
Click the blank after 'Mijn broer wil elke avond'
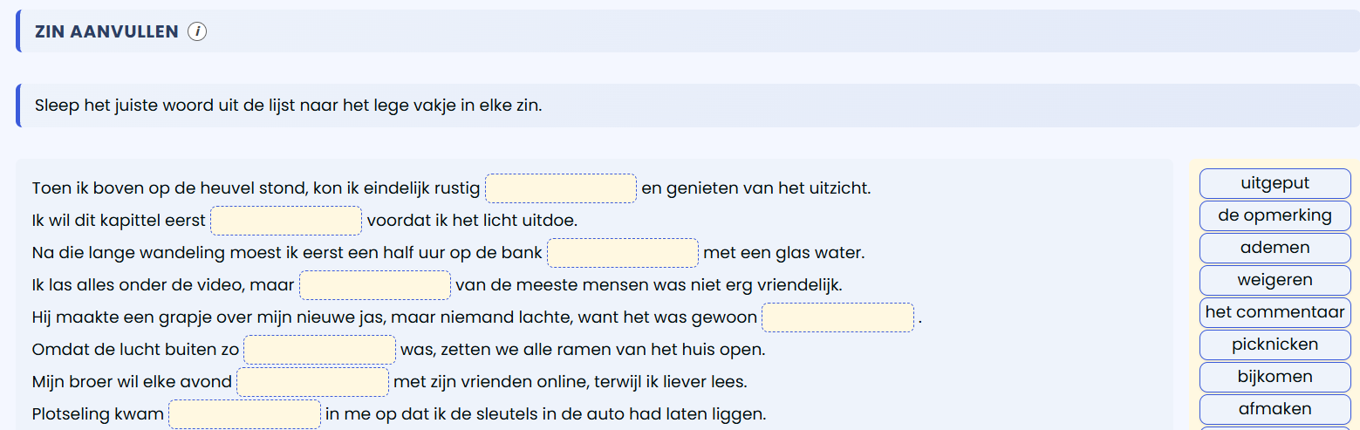(x=312, y=382)
